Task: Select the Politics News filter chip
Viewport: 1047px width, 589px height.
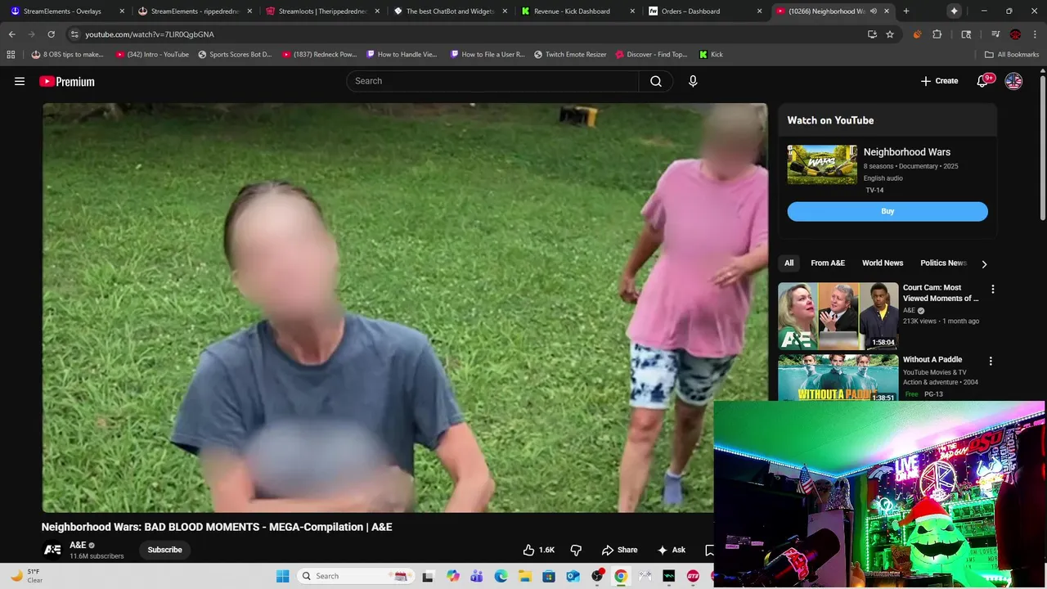Action: pos(943,263)
